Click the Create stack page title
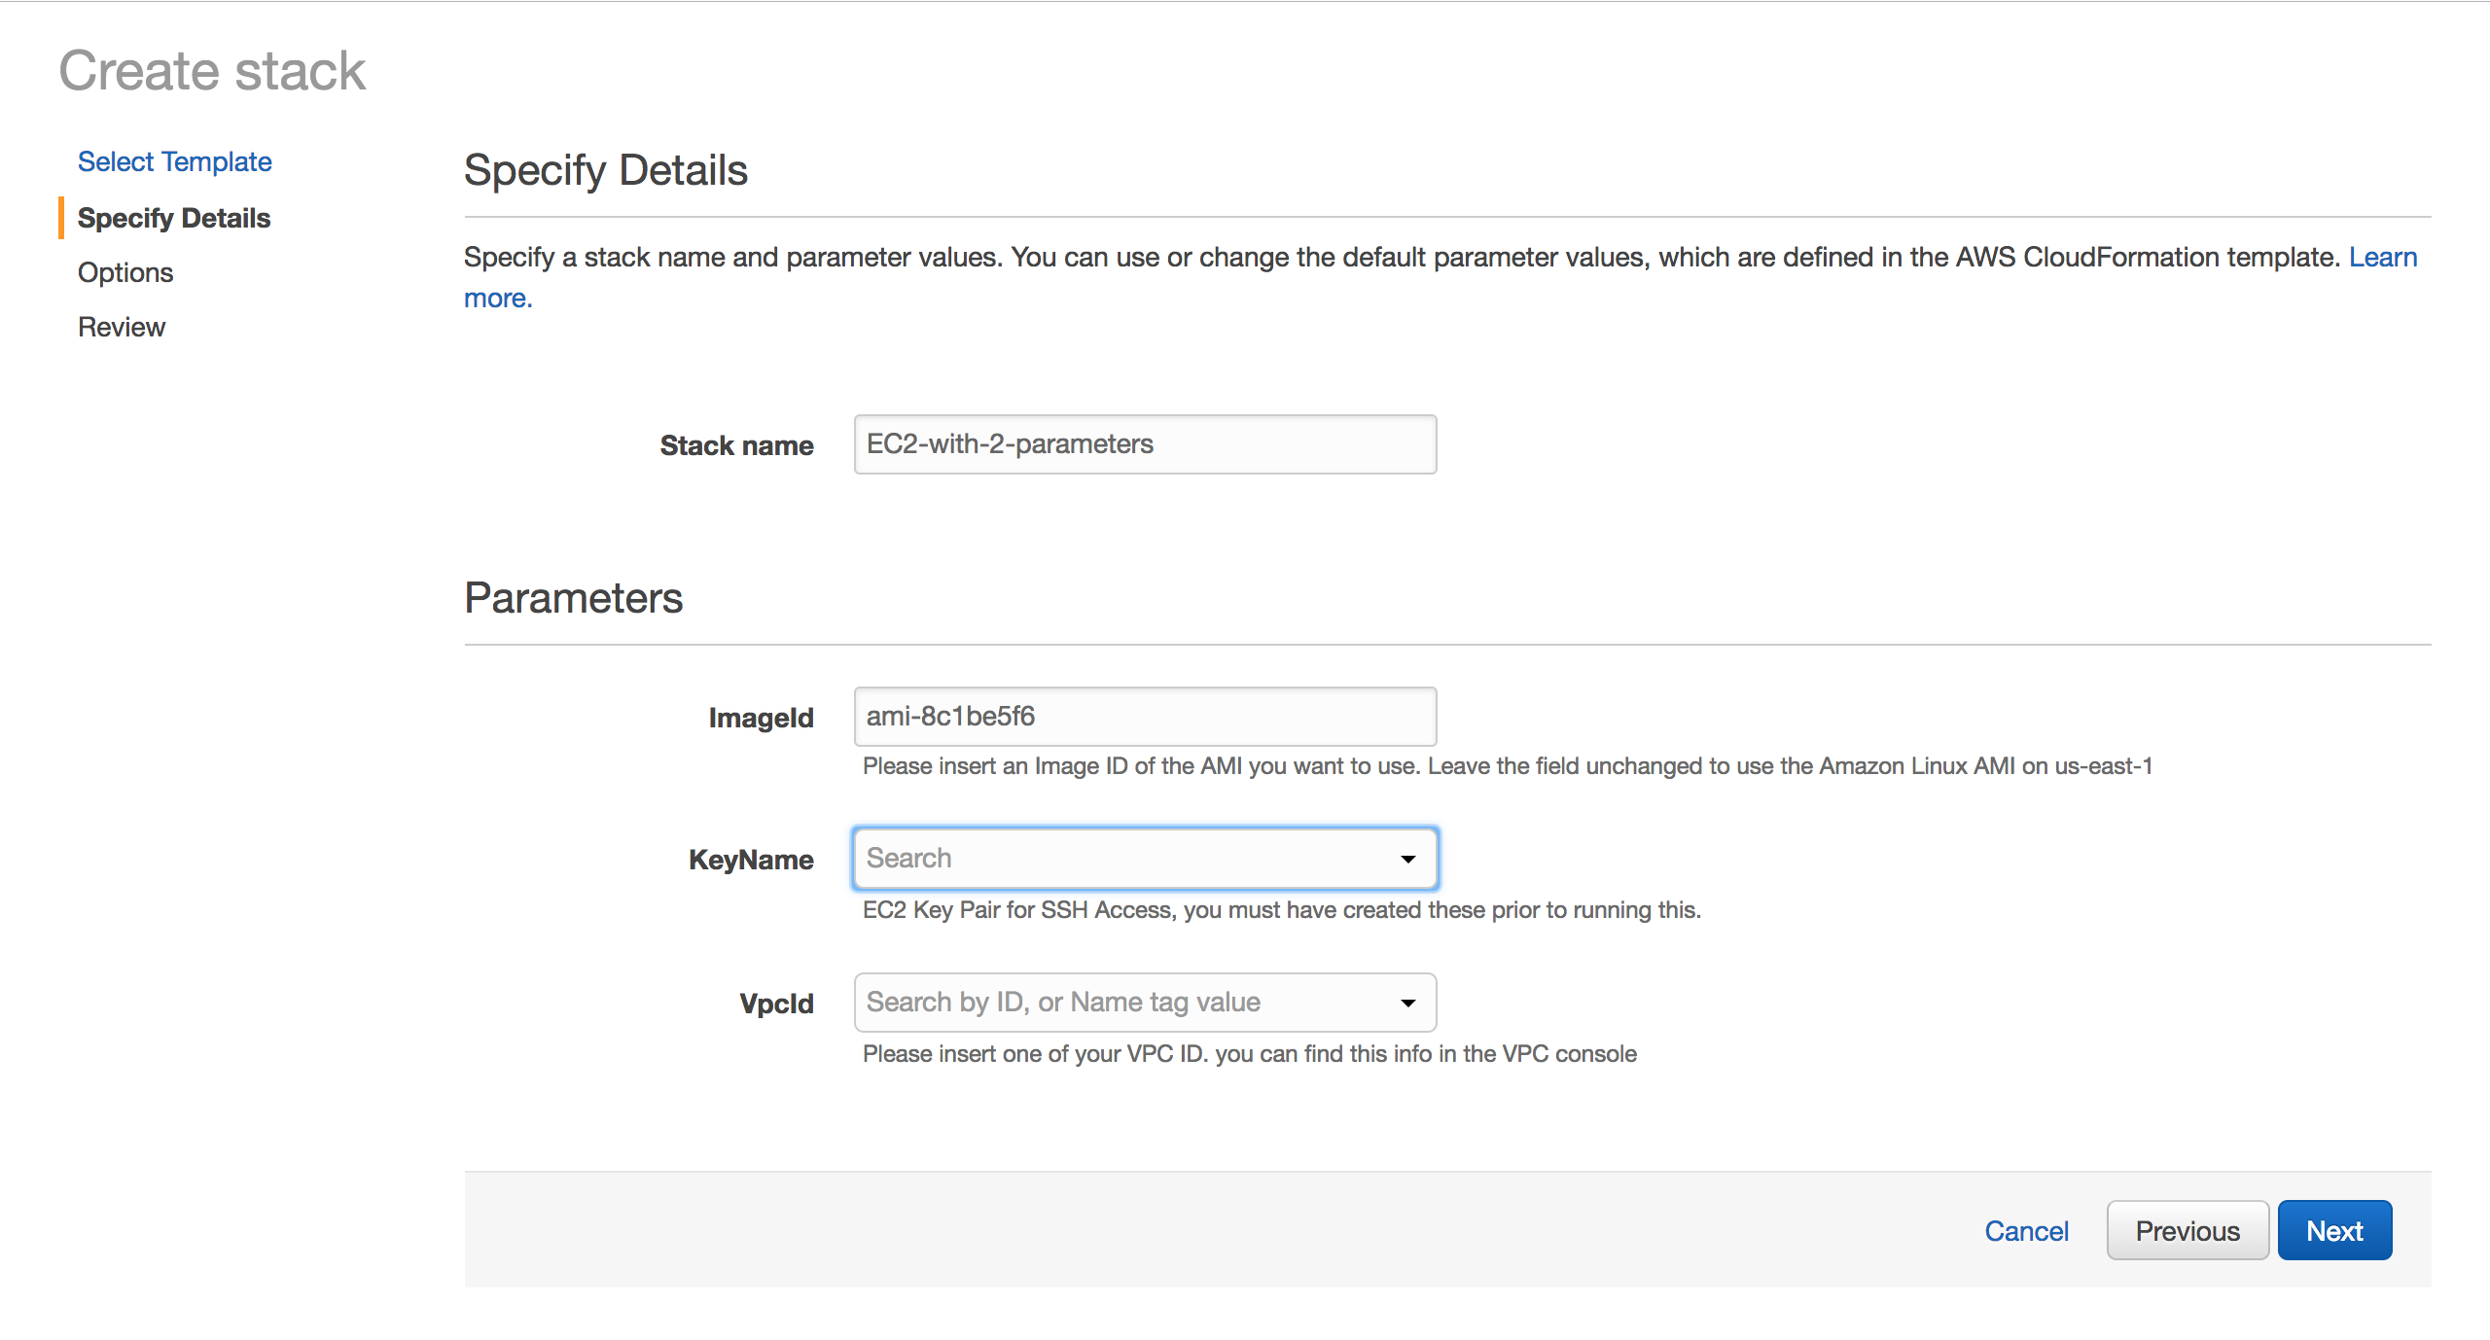The width and height of the screenshot is (2490, 1340). pyautogui.click(x=212, y=71)
